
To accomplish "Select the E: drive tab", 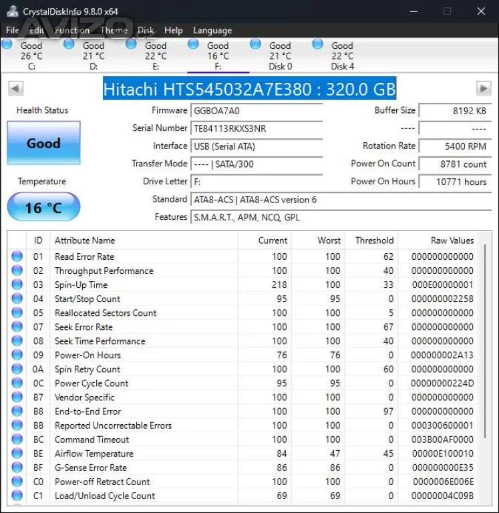I will 156,56.
